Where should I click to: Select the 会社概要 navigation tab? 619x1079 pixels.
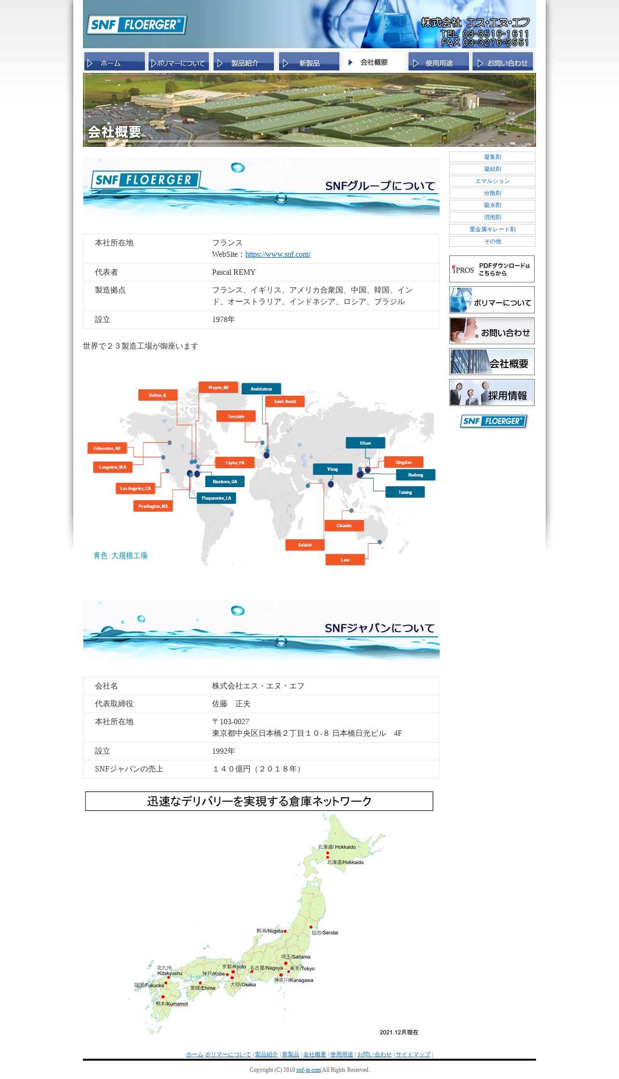point(374,62)
